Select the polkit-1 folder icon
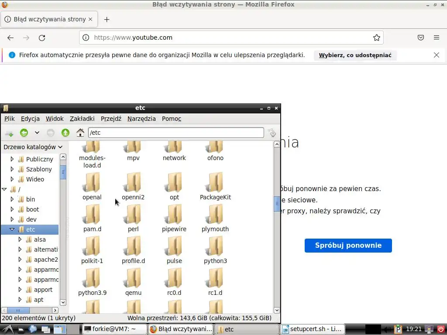Viewport: 447px width, 335px height. (x=92, y=246)
